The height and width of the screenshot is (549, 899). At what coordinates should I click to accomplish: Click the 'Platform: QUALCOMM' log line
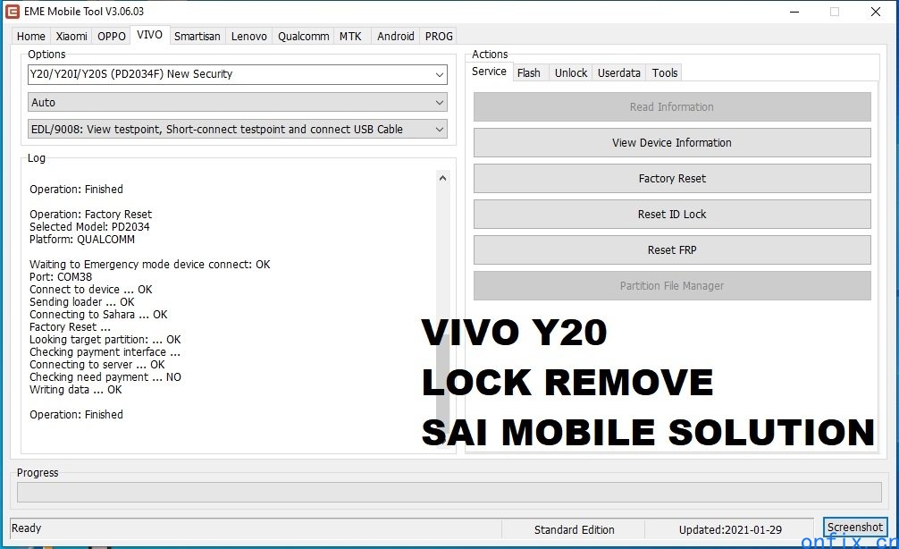(82, 240)
